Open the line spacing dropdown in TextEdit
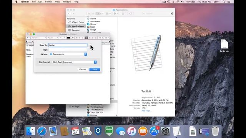Screen dimensions: 246x138 [101, 38]
